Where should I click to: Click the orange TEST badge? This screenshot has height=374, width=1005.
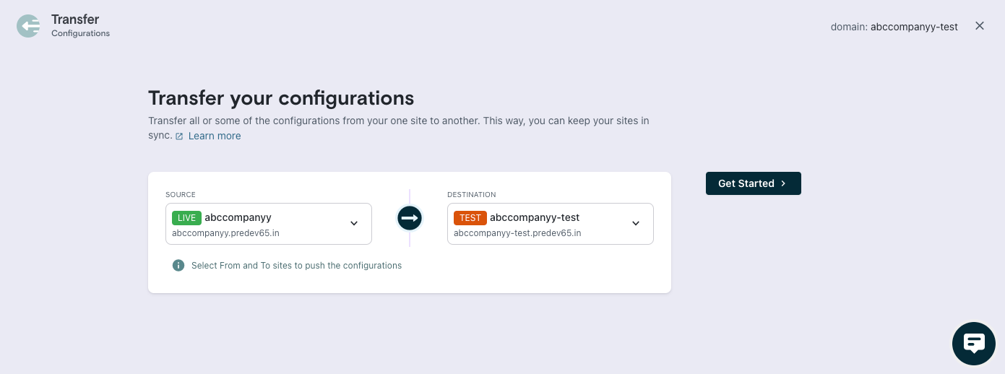(470, 217)
